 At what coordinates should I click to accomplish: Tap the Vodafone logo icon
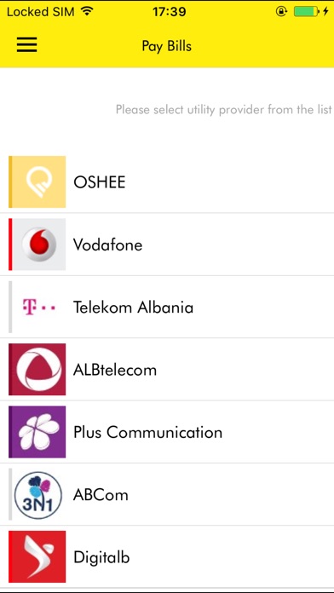click(x=37, y=245)
